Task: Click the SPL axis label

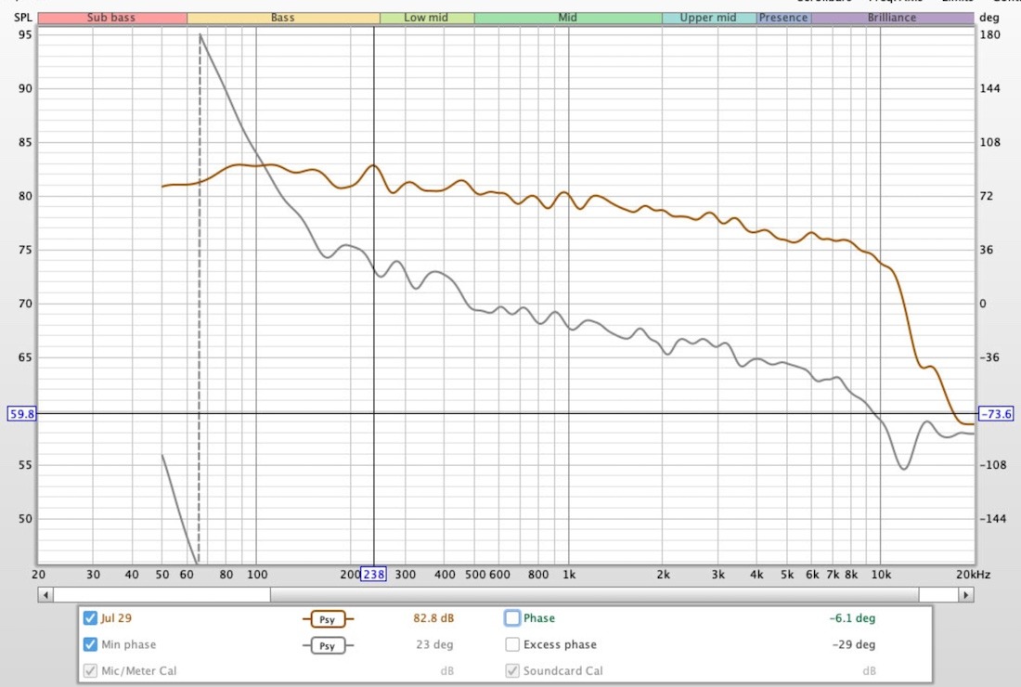Action: coord(23,18)
